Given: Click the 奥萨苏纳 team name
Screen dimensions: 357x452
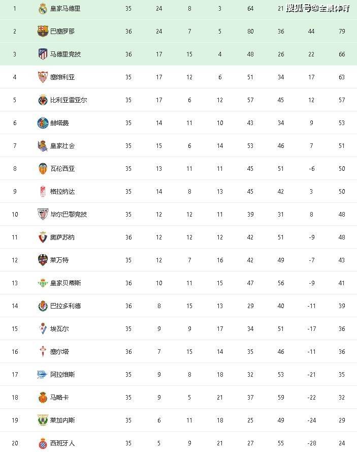Looking at the screenshot, I should click(62, 237).
